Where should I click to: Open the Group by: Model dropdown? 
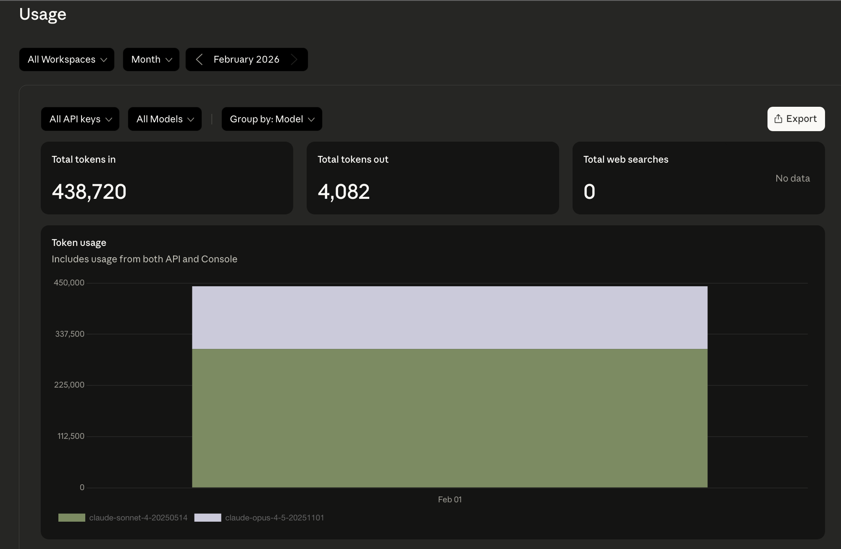pos(271,119)
